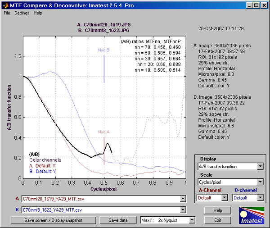Click the Save data button
Image resolution: width=270 pixels, height=228 pixels.
[x=118, y=220]
